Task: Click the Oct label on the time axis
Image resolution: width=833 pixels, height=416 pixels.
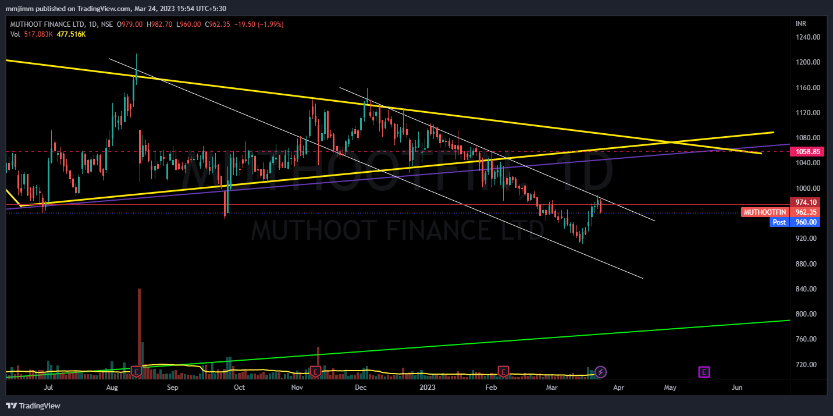Action: point(238,387)
